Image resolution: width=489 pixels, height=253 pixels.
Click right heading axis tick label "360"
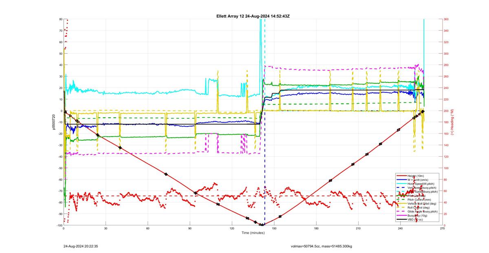pos(446,19)
